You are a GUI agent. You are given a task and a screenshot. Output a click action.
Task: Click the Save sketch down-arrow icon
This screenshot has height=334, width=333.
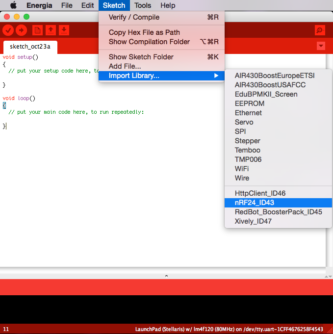[64, 30]
